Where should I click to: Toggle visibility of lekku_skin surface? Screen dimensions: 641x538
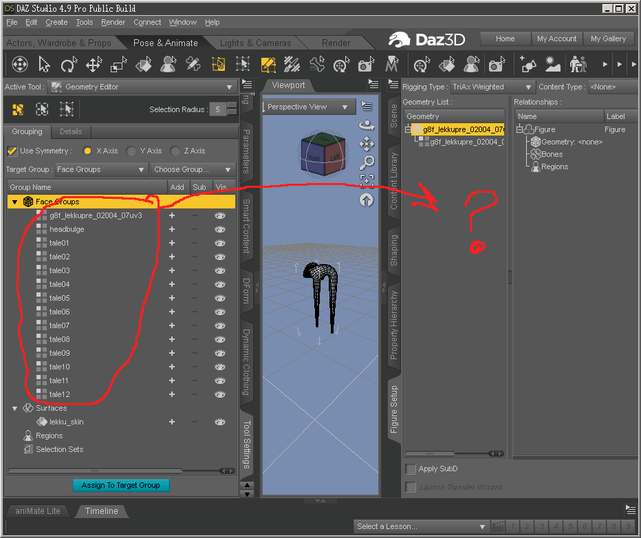(220, 422)
